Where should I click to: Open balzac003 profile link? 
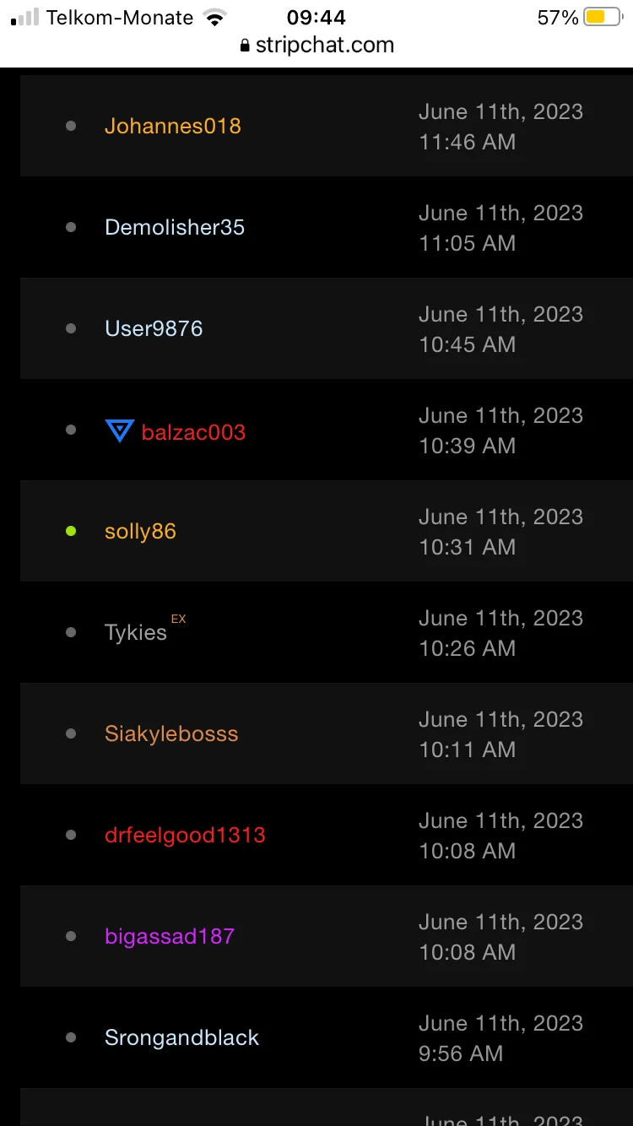[x=193, y=432]
